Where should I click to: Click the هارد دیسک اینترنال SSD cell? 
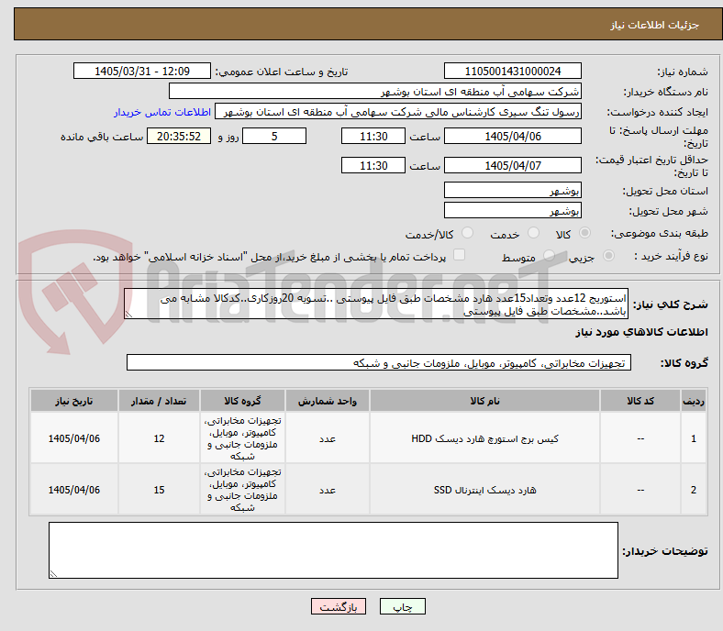tap(484, 489)
